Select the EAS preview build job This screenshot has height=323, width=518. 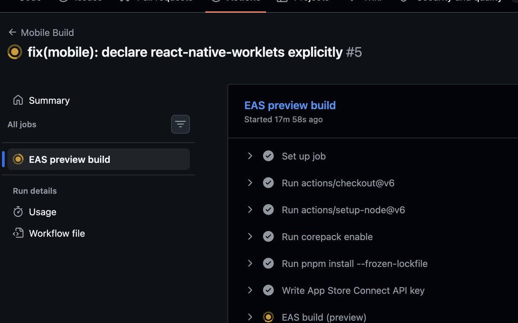point(98,159)
